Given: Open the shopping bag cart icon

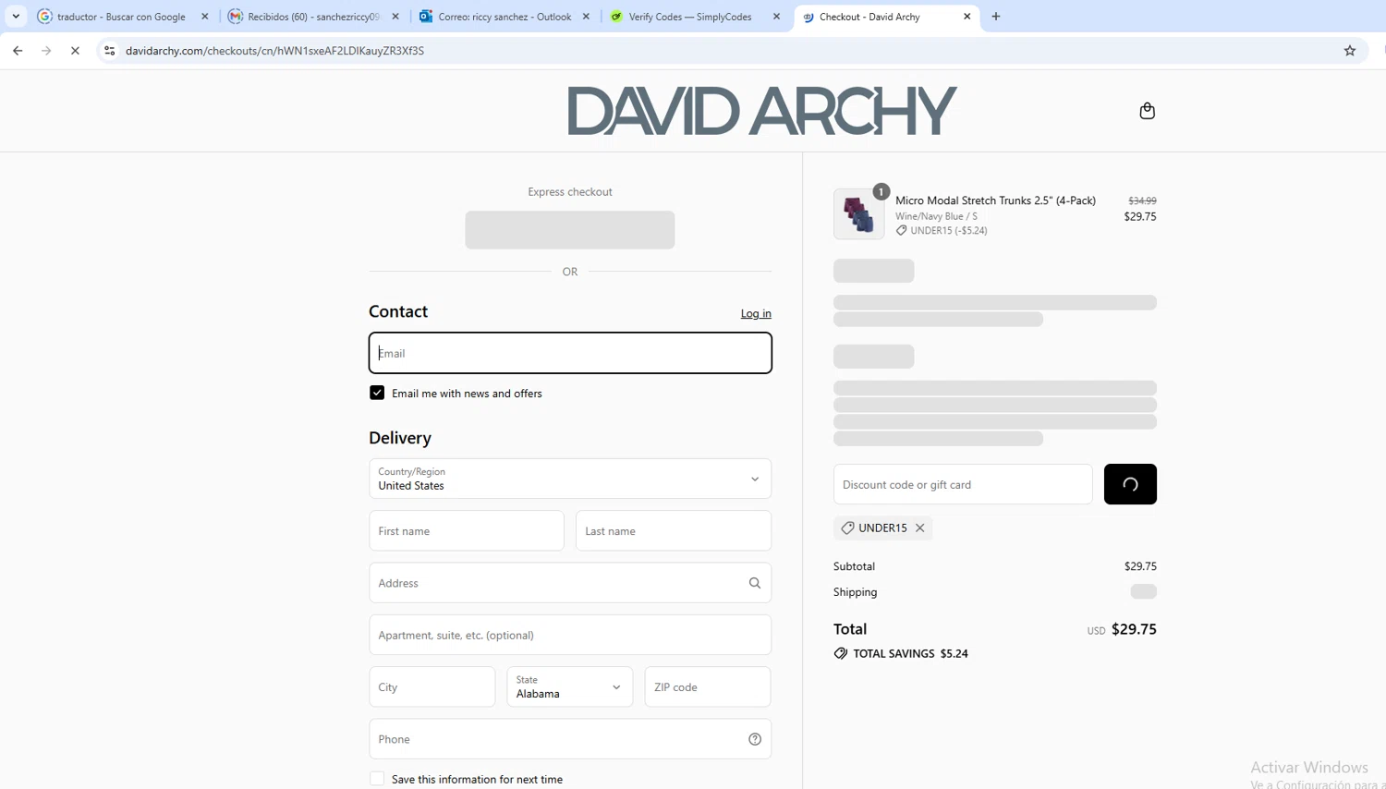Looking at the screenshot, I should (x=1147, y=111).
